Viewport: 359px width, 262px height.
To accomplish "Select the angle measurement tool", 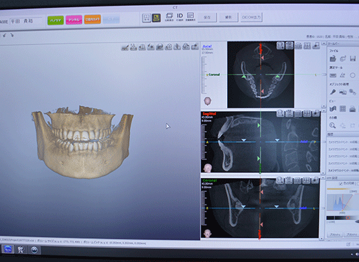I will [343, 75].
